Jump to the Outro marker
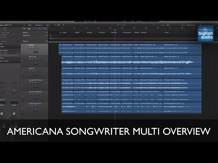218x163 pixels. pos(167,33)
